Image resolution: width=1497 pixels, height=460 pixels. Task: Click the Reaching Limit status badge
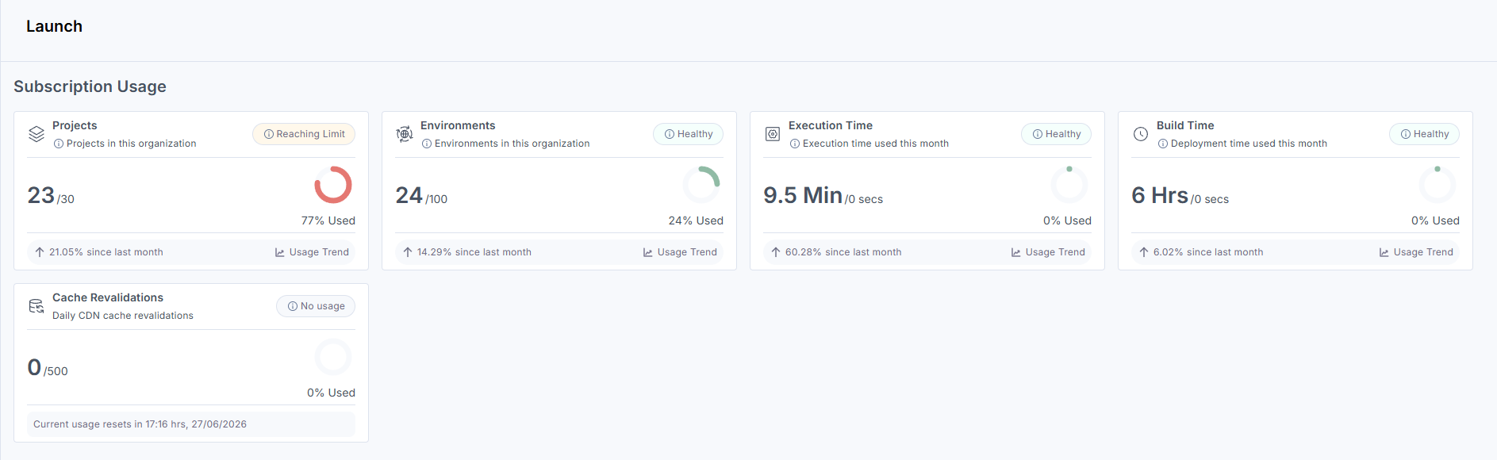click(x=304, y=134)
